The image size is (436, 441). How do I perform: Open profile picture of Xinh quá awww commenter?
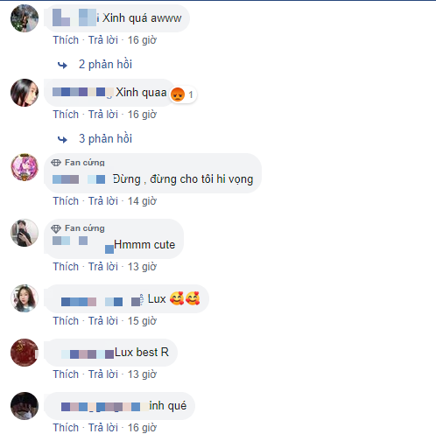[x=25, y=18]
